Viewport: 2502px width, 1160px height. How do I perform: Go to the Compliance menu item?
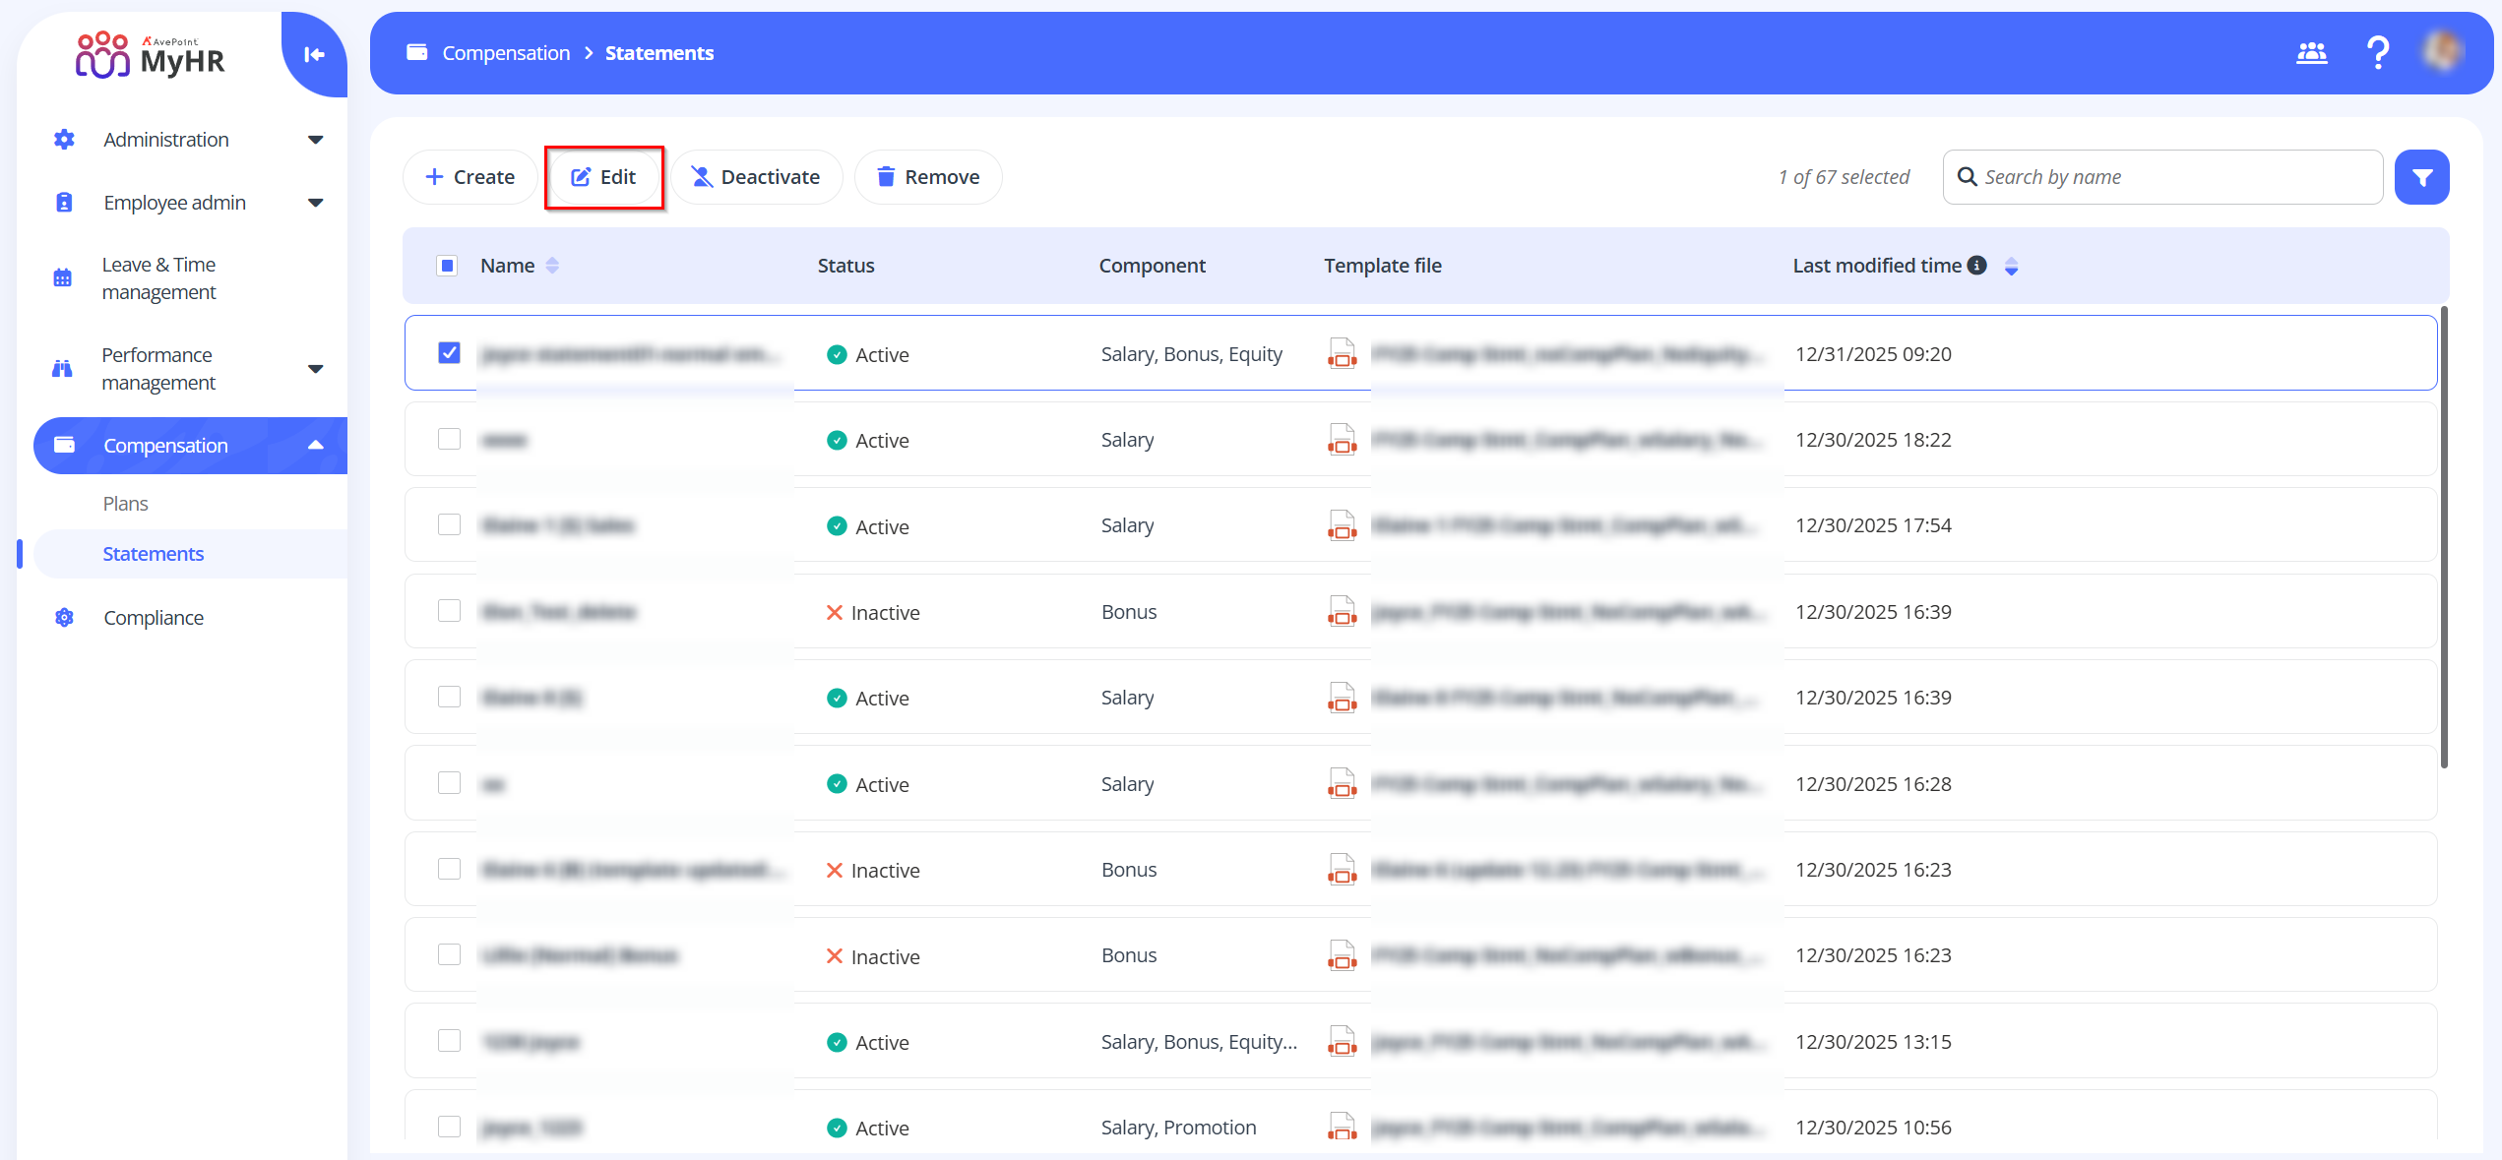click(x=154, y=618)
